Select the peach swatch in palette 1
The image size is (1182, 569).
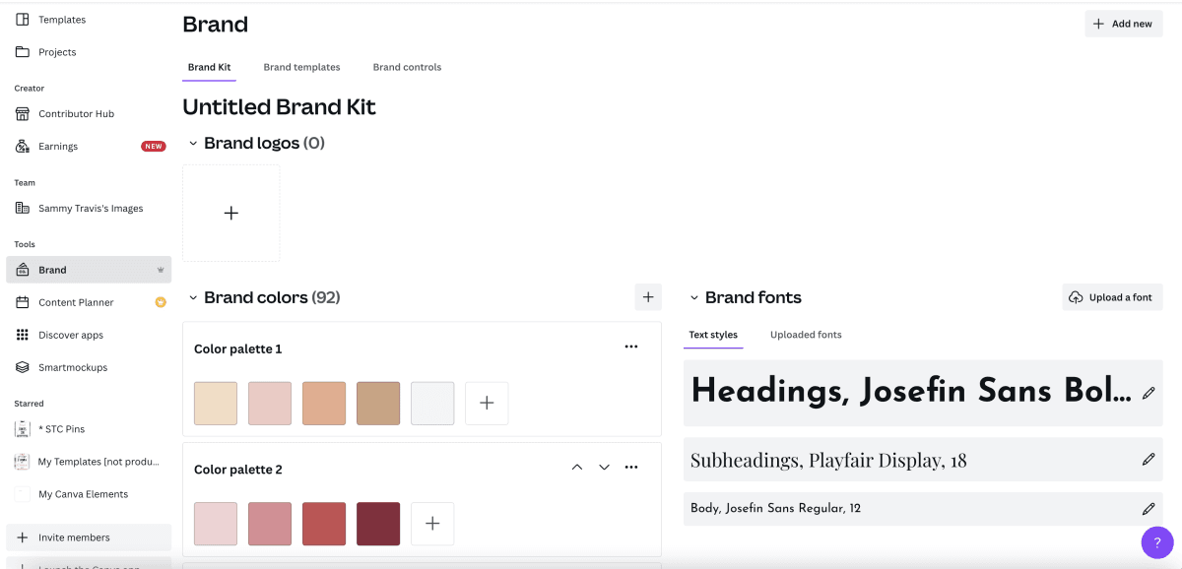(324, 404)
